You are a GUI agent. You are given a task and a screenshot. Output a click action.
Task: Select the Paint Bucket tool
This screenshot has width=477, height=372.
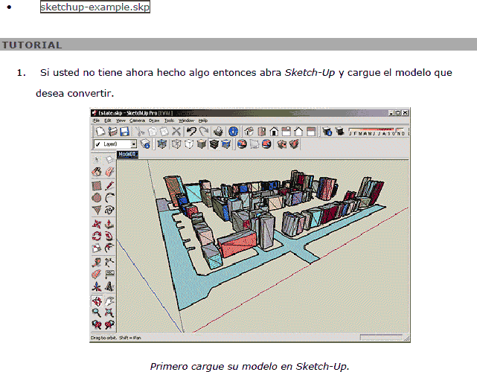coord(97,172)
